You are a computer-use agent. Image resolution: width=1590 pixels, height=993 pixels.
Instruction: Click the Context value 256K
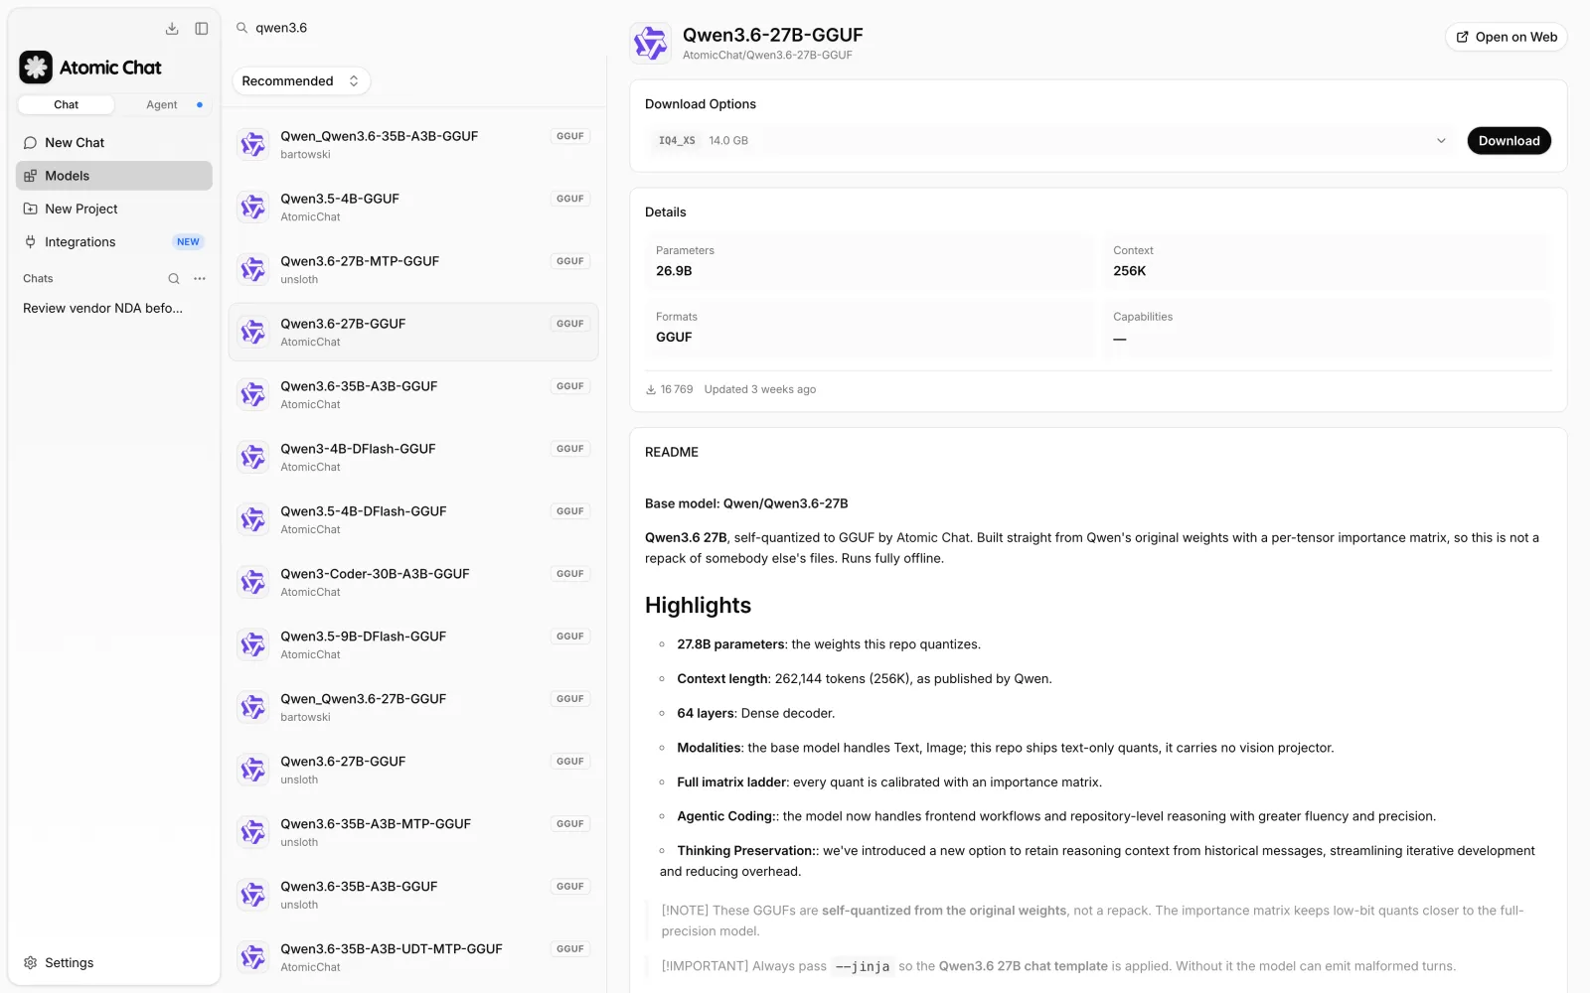[1130, 271]
